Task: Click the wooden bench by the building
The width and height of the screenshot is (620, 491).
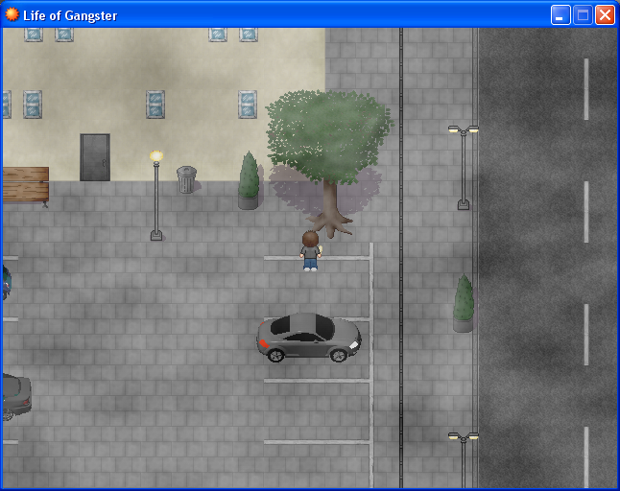Action: [26, 186]
